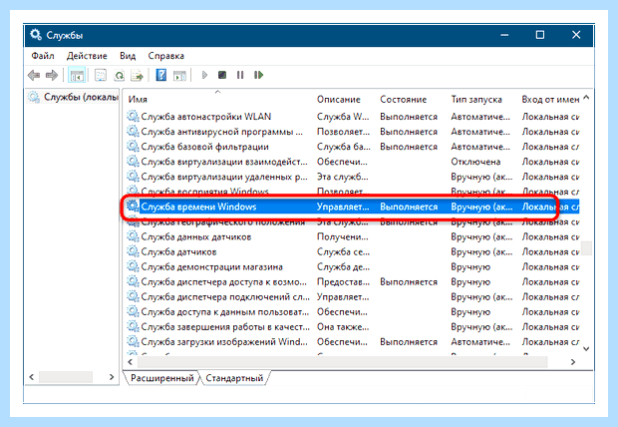Open the Help question-mark toolbar icon
The height and width of the screenshot is (427, 618).
point(161,75)
